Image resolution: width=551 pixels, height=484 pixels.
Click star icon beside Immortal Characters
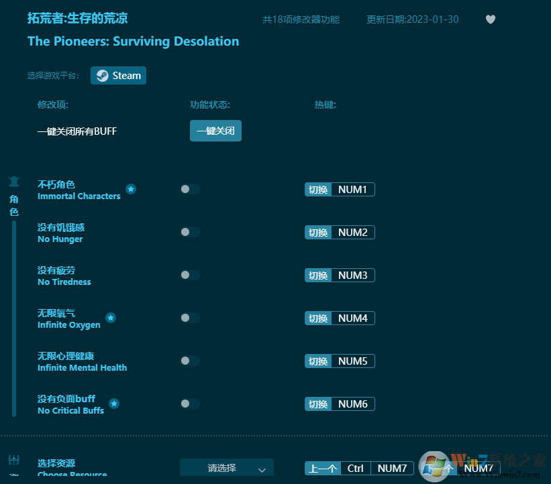(x=131, y=189)
